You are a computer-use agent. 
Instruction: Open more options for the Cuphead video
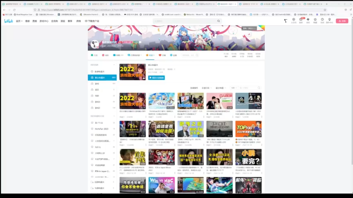tap(175, 173)
